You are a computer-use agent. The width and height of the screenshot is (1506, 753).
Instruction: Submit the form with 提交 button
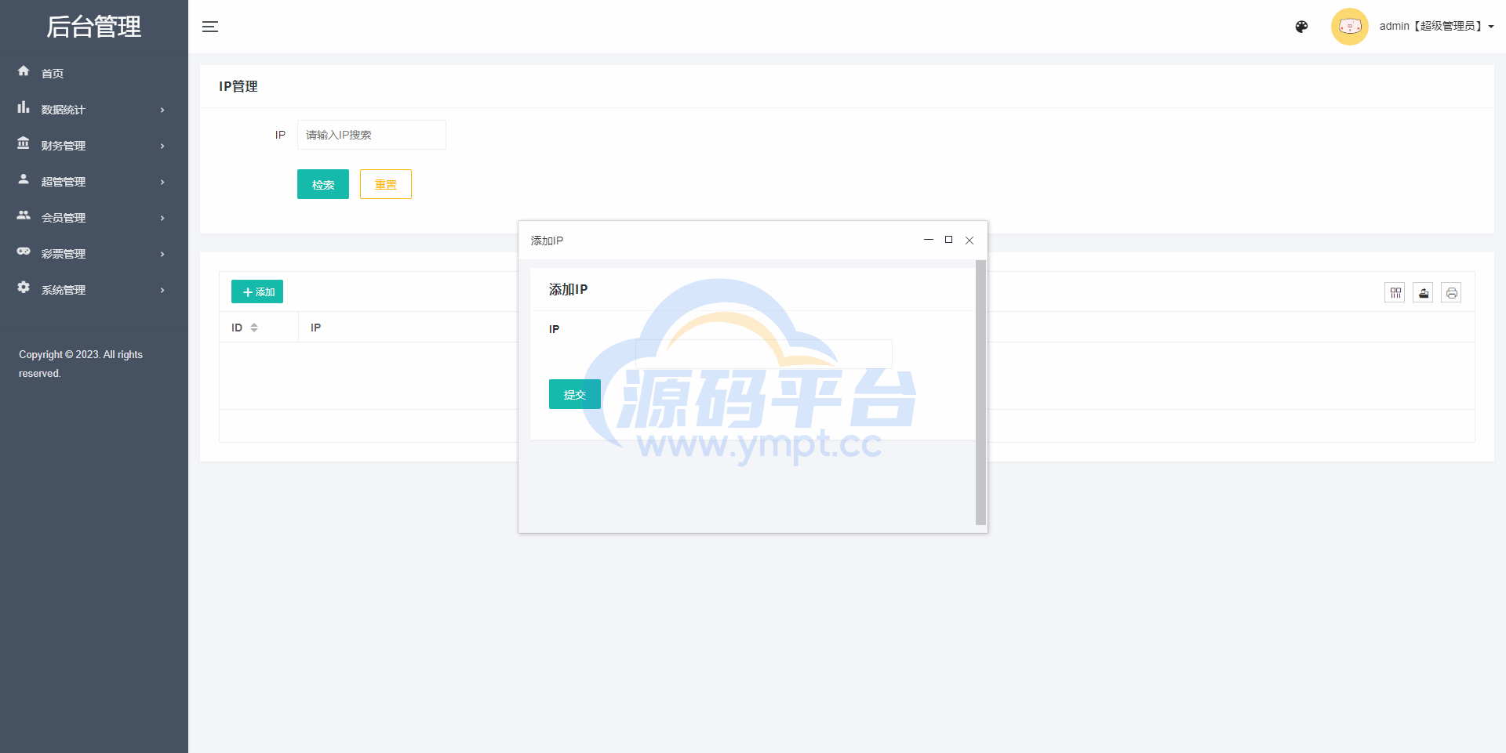[575, 394]
